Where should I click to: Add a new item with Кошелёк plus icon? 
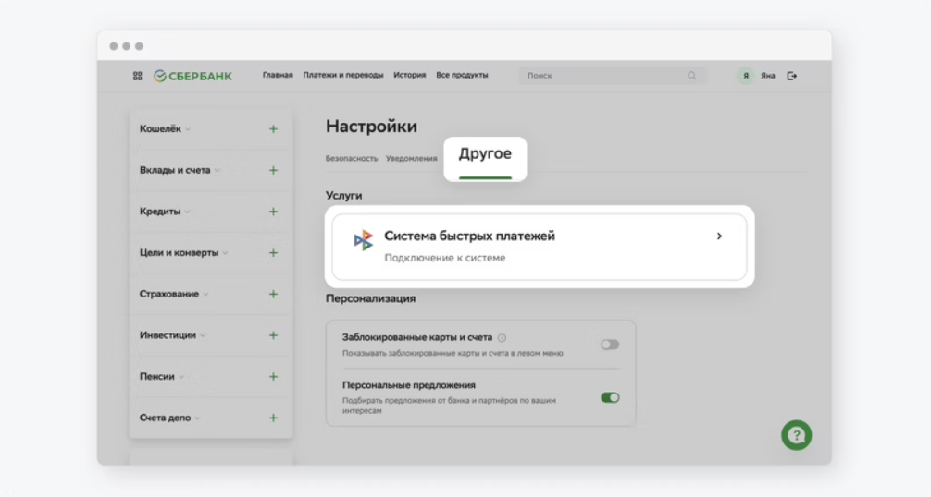click(x=273, y=129)
